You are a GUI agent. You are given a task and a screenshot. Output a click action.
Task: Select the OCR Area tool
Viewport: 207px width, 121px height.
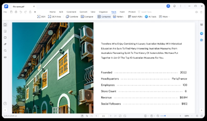pyautogui.click(x=54, y=17)
